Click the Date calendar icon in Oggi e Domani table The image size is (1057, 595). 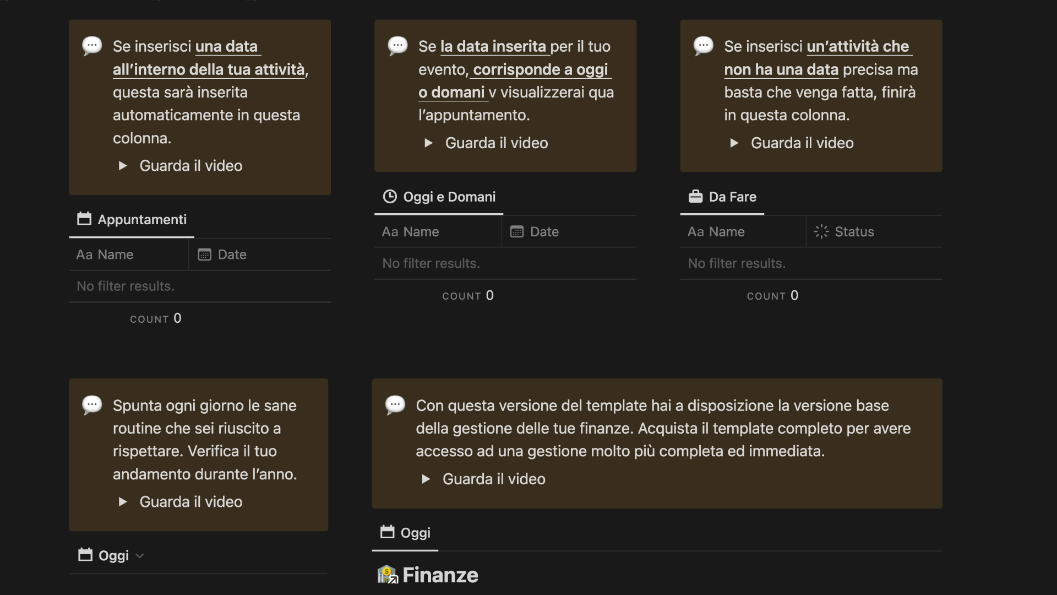pyautogui.click(x=516, y=231)
